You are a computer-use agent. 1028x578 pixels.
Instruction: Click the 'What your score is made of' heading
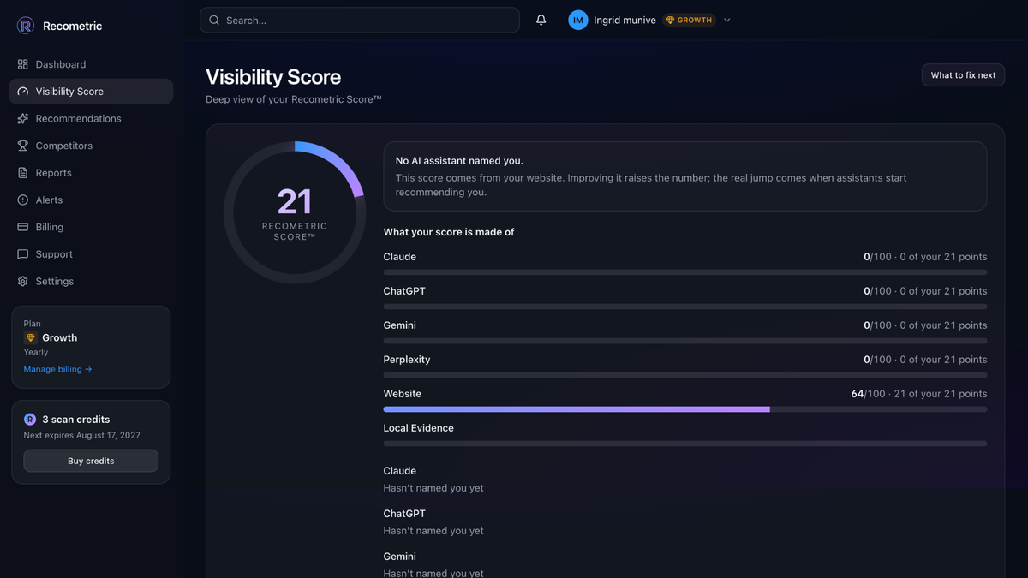coord(449,232)
